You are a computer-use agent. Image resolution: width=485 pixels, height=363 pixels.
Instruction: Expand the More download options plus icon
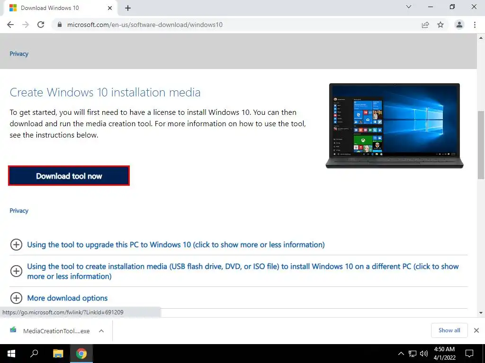click(16, 298)
